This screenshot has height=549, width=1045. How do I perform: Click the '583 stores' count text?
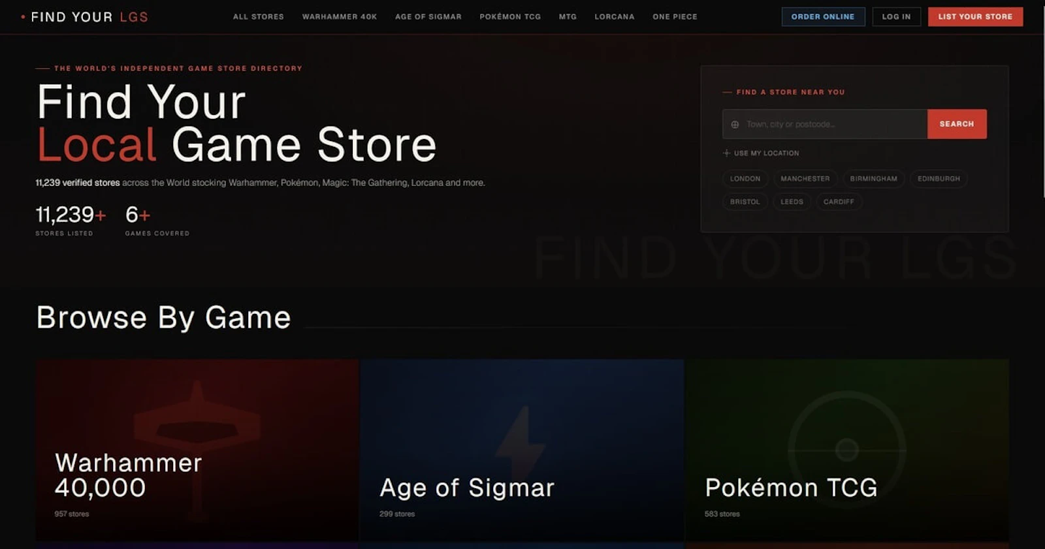[722, 514]
